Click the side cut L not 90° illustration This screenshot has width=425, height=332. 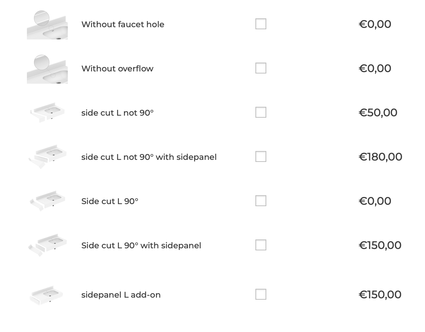point(47,113)
